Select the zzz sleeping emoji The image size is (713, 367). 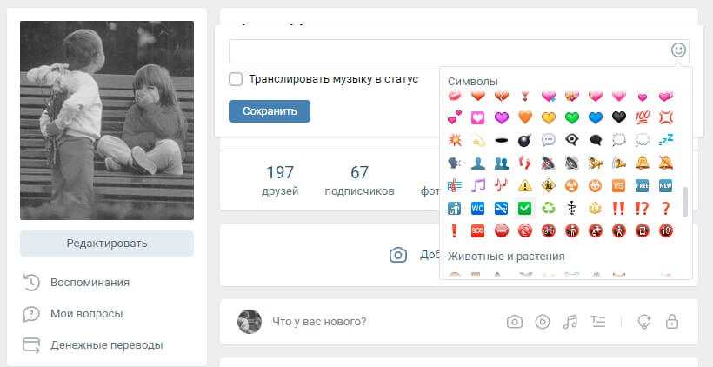pyautogui.click(x=666, y=140)
